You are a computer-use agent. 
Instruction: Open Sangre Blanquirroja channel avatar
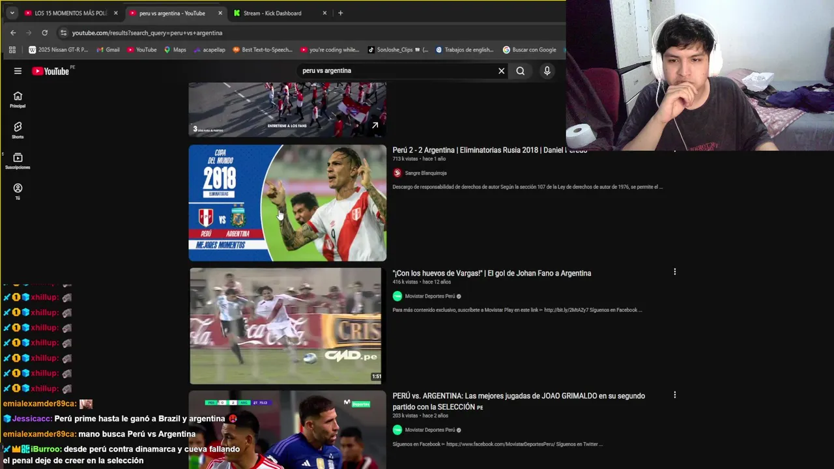[397, 173]
